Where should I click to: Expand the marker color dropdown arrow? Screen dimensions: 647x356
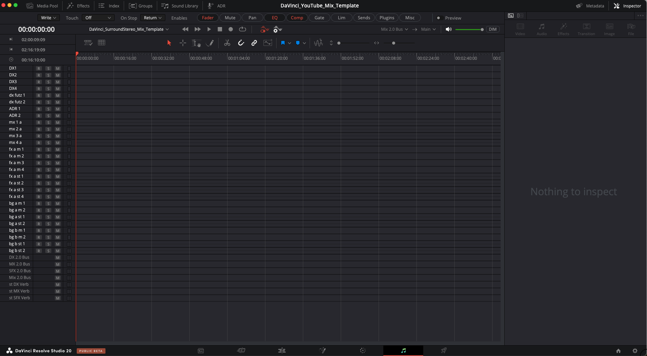305,43
